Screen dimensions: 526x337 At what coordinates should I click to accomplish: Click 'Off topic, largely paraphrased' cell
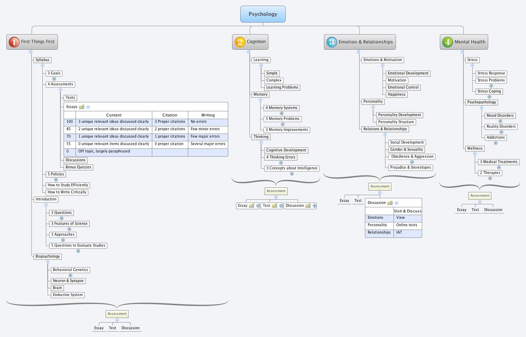pyautogui.click(x=114, y=152)
